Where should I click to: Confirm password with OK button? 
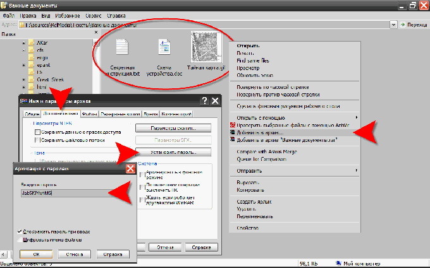36,254
